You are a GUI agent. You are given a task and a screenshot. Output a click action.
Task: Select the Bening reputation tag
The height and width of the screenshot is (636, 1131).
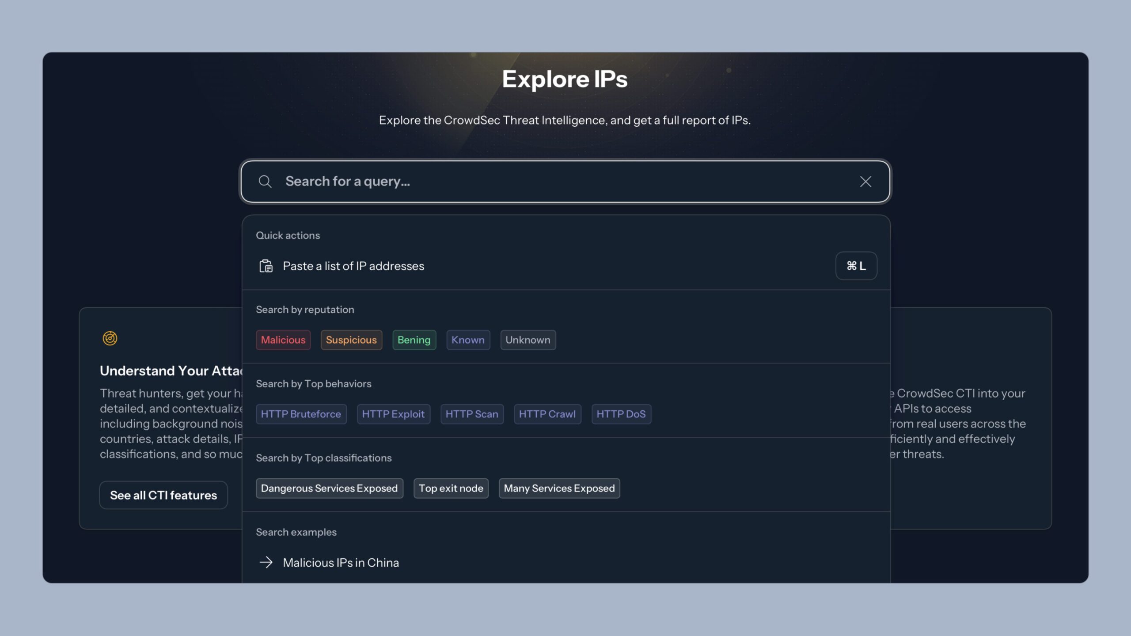pyautogui.click(x=414, y=340)
